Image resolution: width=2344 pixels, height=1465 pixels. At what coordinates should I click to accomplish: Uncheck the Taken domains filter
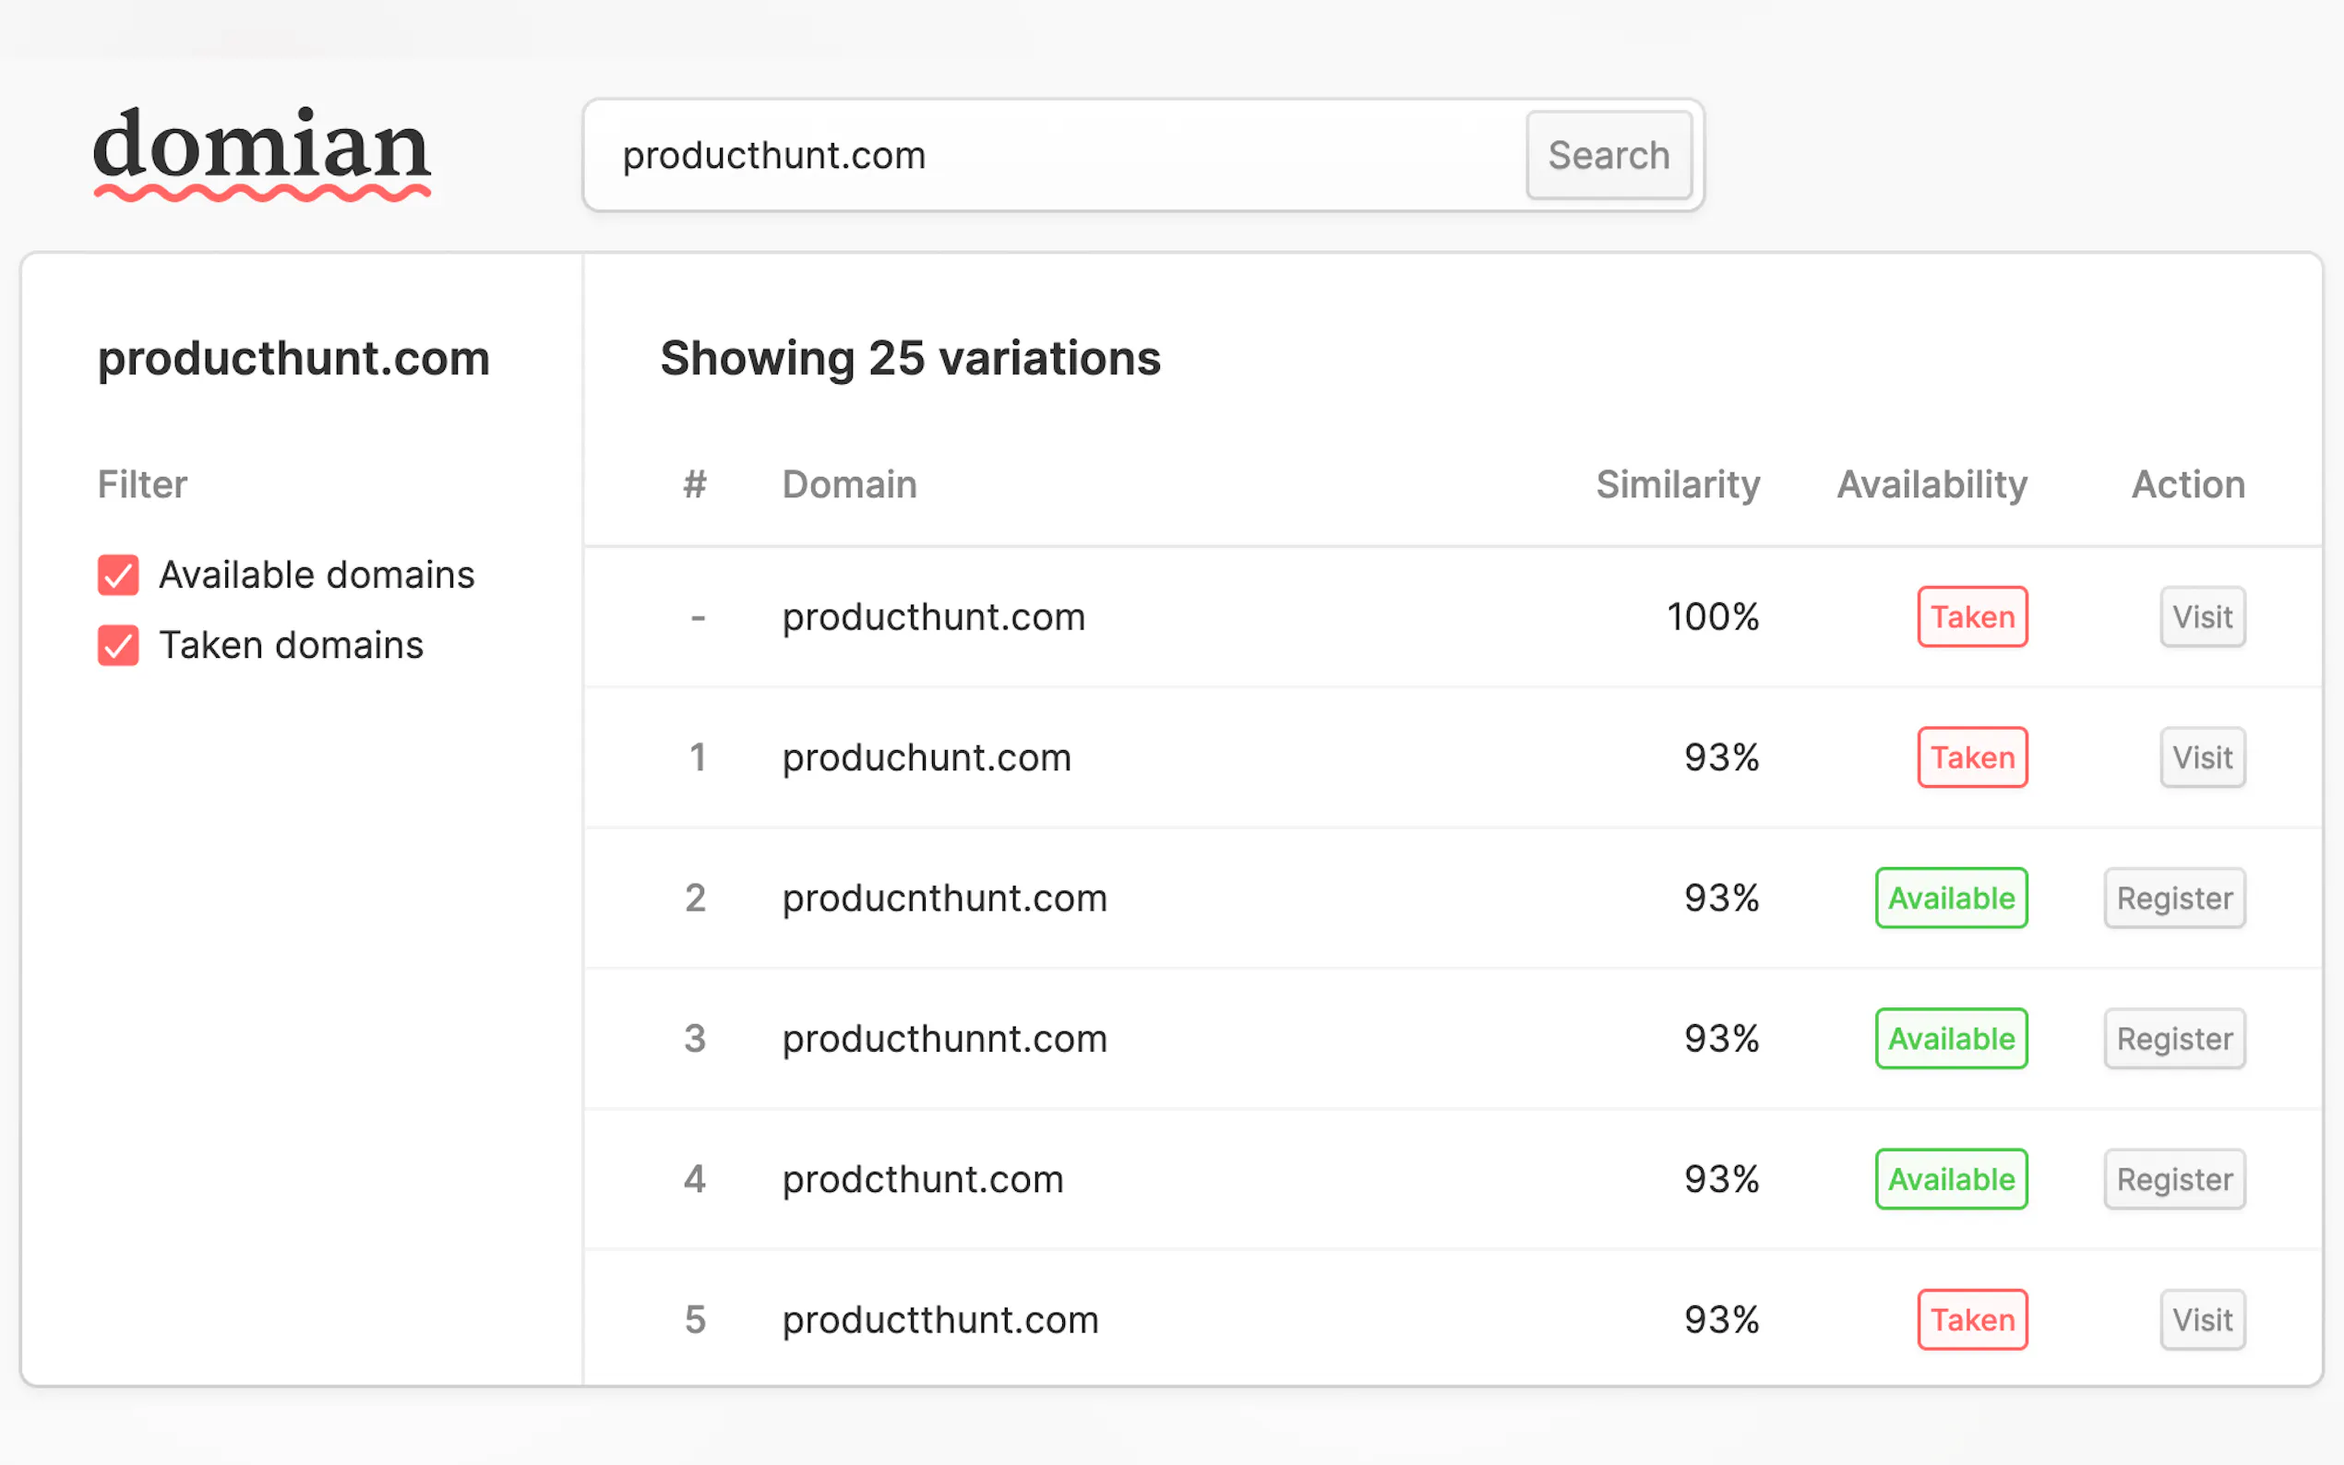click(118, 645)
